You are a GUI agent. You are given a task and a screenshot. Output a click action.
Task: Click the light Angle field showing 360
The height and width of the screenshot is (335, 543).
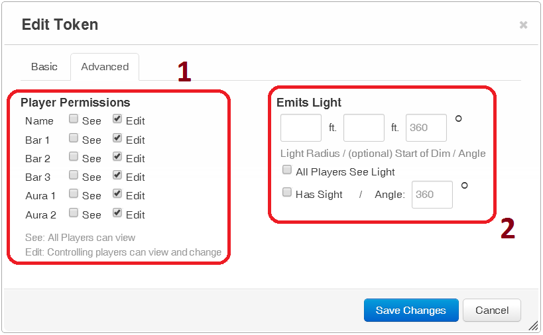click(x=426, y=128)
